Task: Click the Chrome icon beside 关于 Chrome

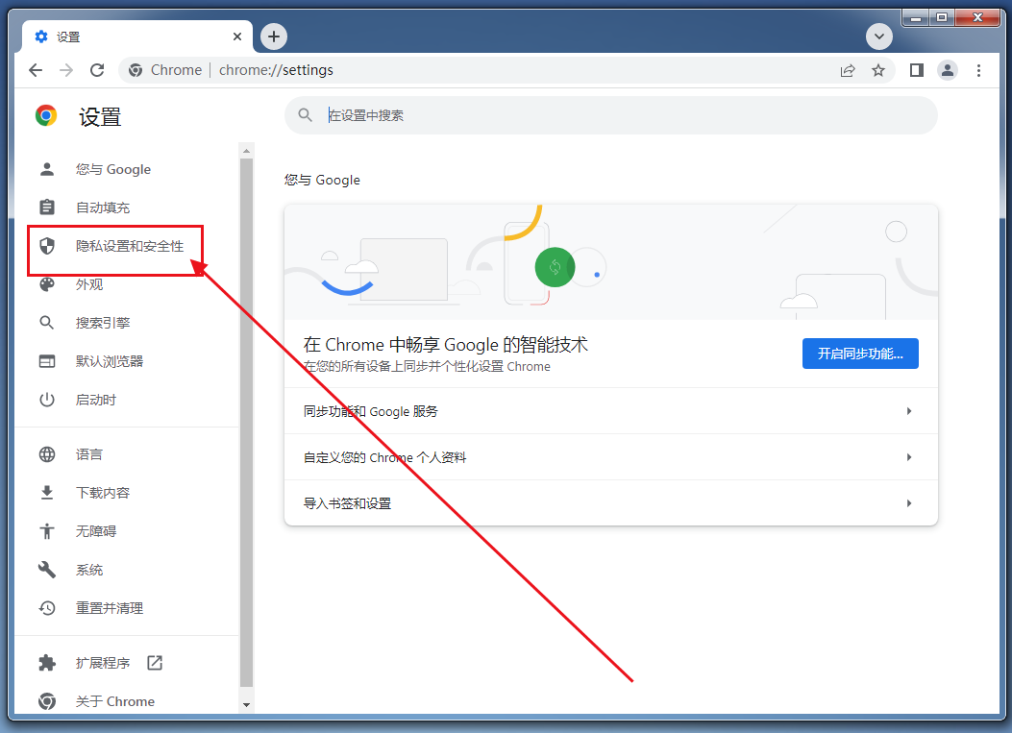Action: [x=47, y=701]
